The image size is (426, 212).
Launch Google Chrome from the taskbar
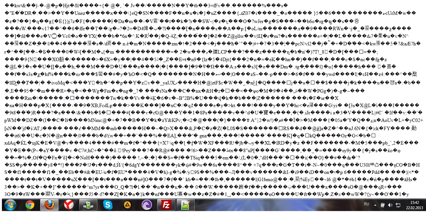pyautogui.click(x=30, y=205)
